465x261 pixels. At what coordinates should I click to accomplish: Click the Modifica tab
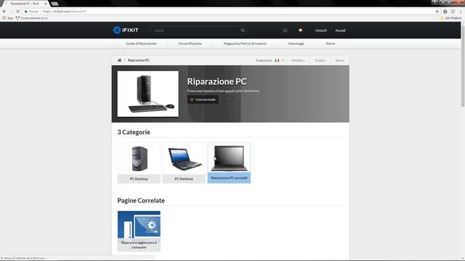pyautogui.click(x=298, y=60)
